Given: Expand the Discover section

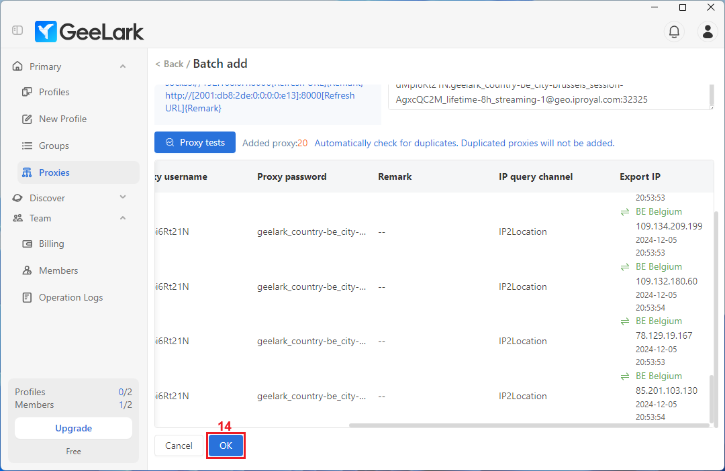Looking at the screenshot, I should pos(123,198).
